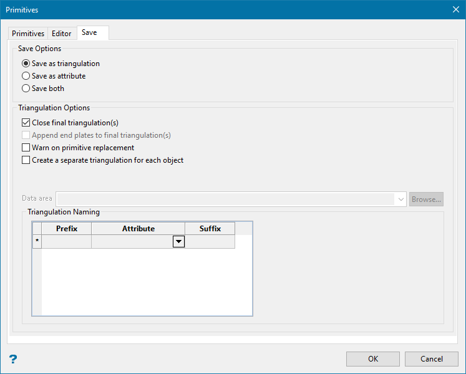Select the Save both radio button
The height and width of the screenshot is (374, 466).
(x=26, y=89)
